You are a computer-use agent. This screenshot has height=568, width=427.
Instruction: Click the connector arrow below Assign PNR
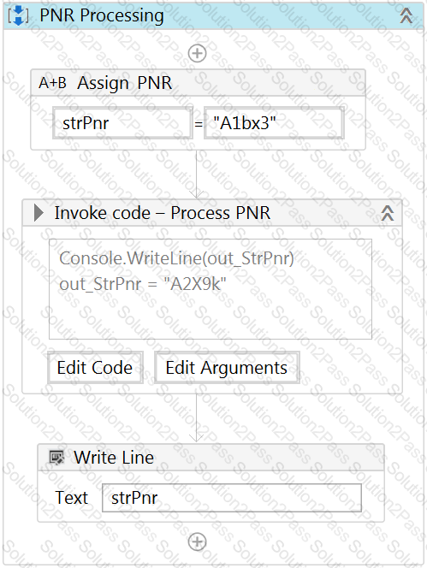click(196, 175)
